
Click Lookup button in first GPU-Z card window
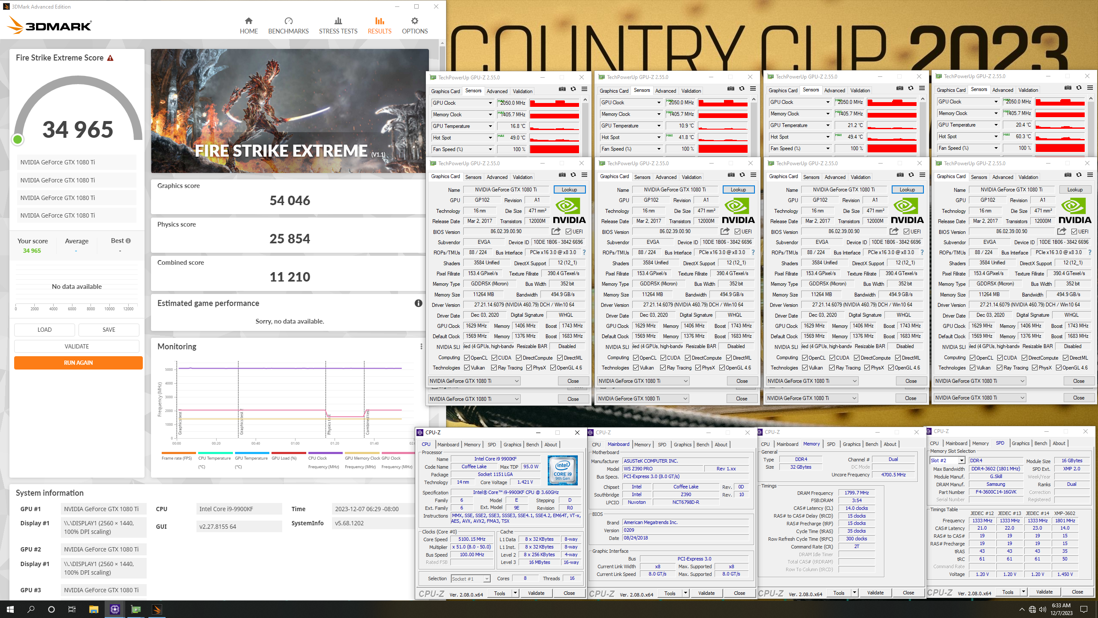[x=569, y=190]
